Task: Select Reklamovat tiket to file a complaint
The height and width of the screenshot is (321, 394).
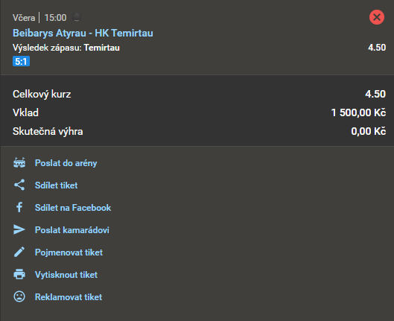Action: 69,297
